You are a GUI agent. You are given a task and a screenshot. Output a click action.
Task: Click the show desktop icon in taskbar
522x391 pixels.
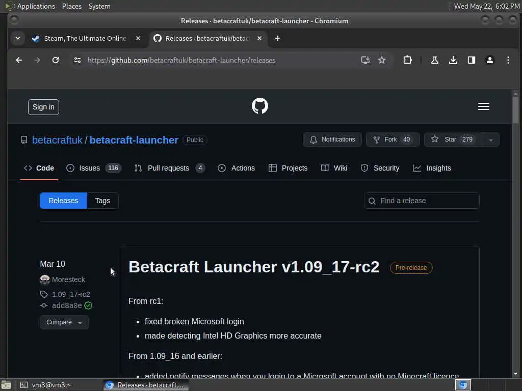6,385
